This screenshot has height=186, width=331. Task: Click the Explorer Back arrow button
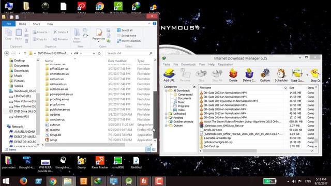(7, 53)
